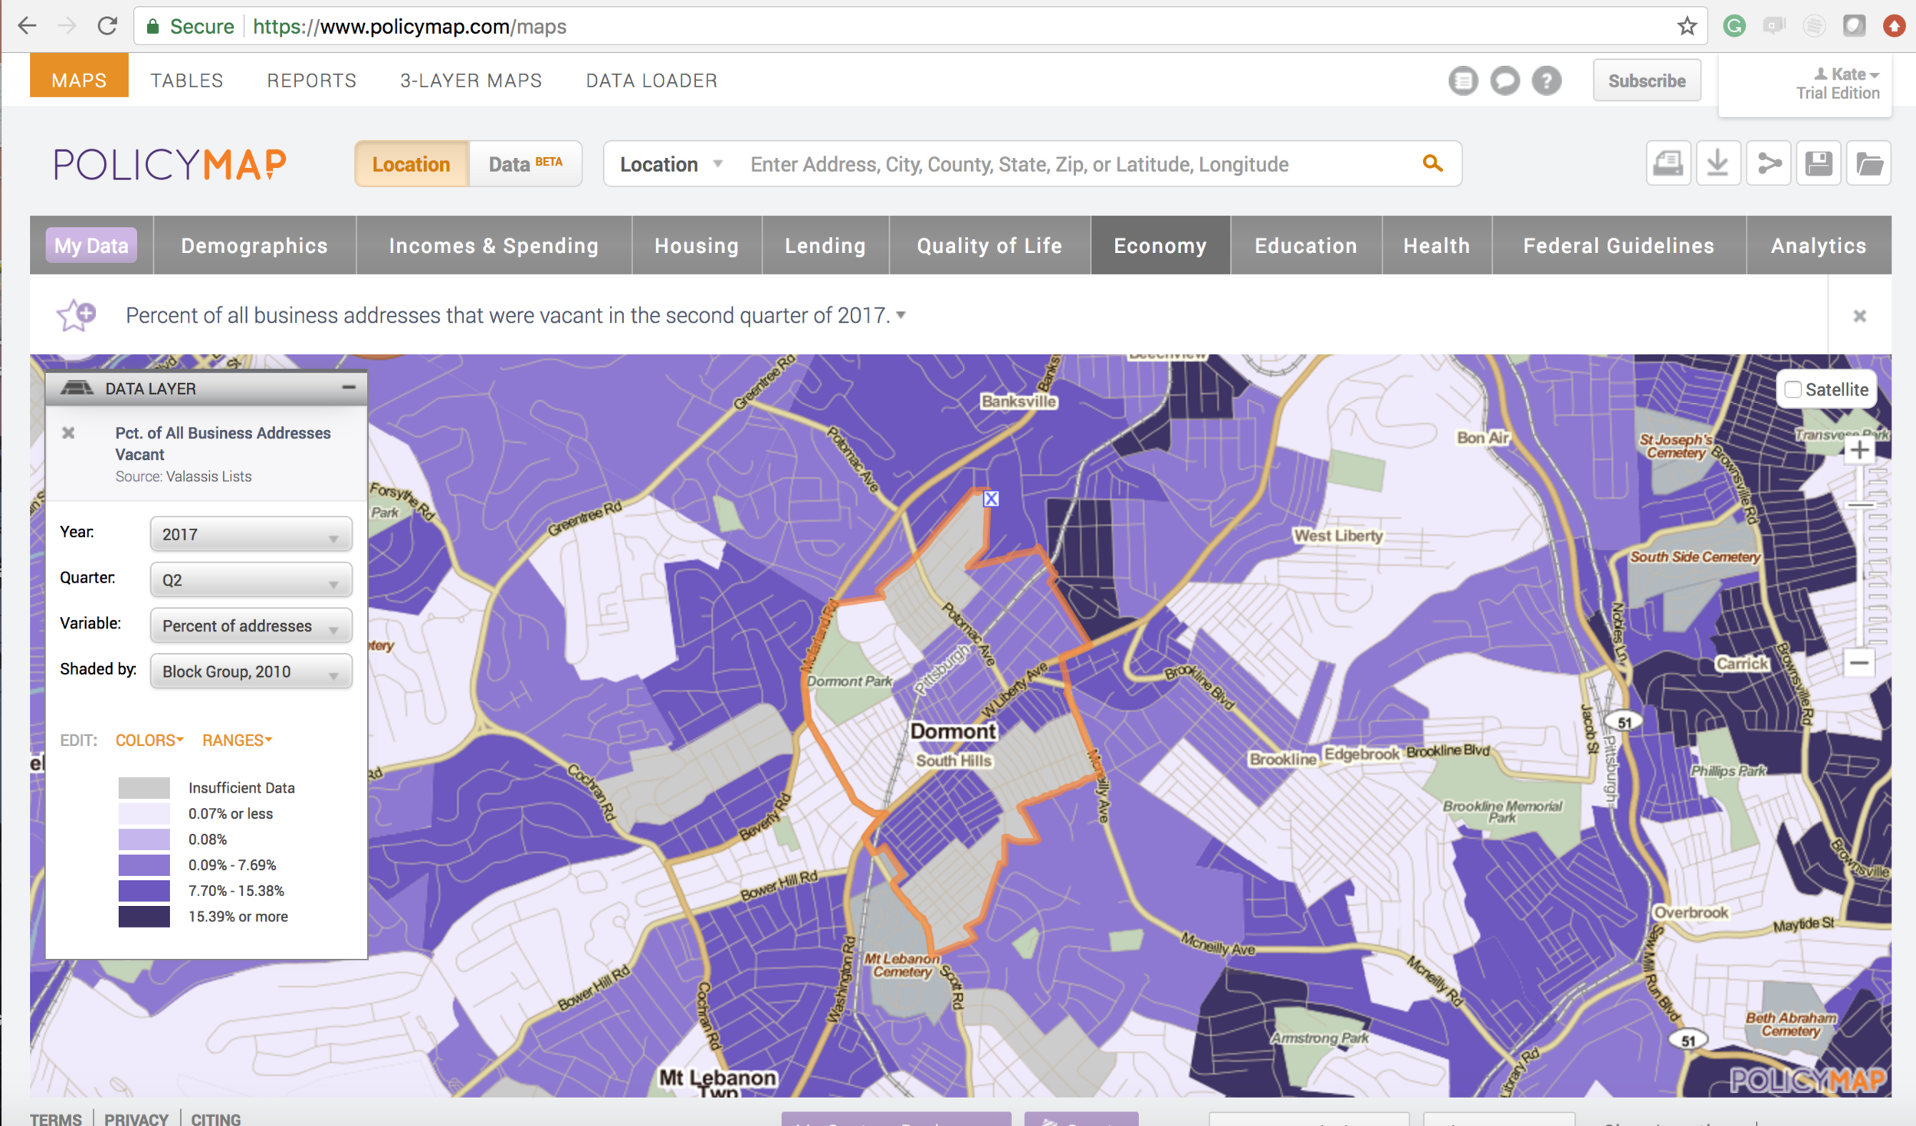The height and width of the screenshot is (1126, 1916).
Task: Click the Subscribe button
Action: [1647, 80]
